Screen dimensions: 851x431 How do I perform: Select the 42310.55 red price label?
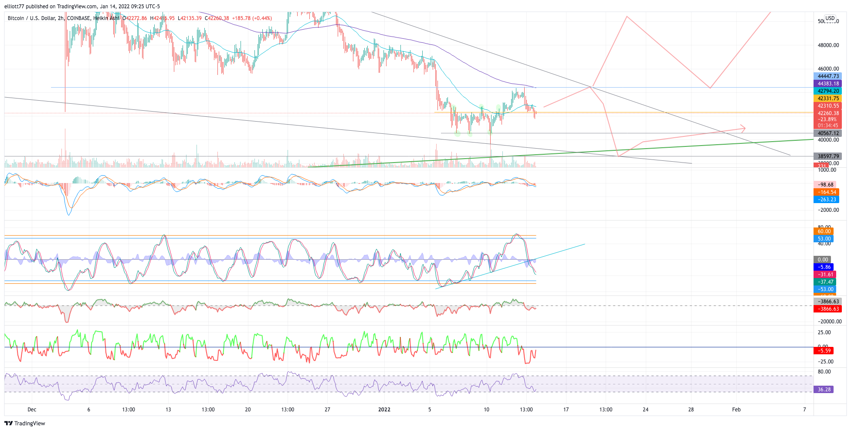[x=827, y=106]
